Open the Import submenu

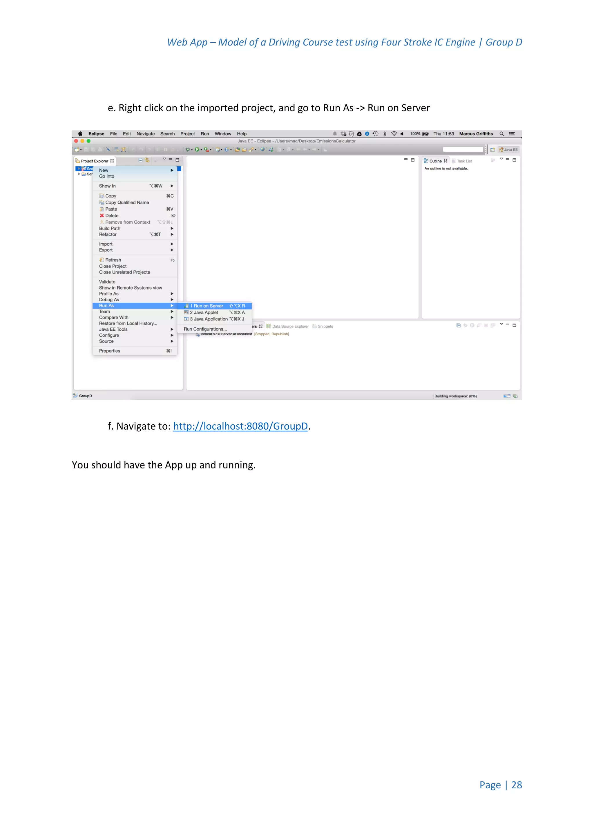(x=135, y=244)
